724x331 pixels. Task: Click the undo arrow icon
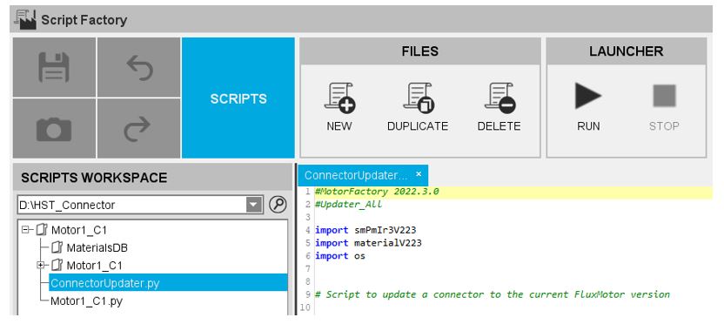coord(139,67)
